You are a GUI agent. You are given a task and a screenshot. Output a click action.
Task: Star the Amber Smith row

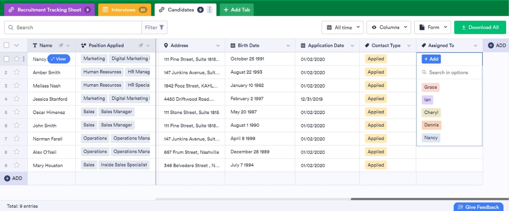[x=17, y=72]
